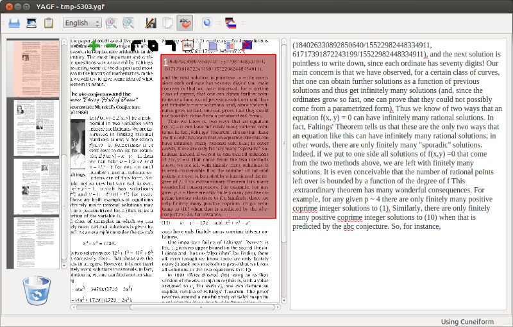Choose languages with the flags icon
This screenshot has width=513, height=327.
(231, 23)
